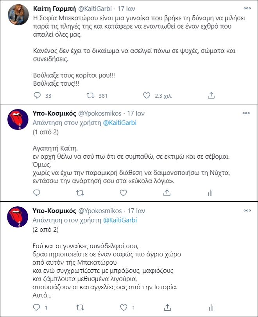Retweet the (1 από 2) reply
Viewport: 258px width, 317px height.
click(79, 193)
